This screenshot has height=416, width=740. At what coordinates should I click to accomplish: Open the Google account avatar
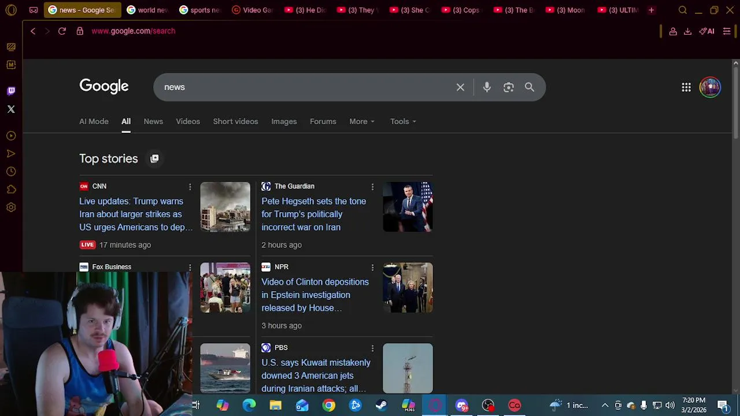[x=710, y=87]
